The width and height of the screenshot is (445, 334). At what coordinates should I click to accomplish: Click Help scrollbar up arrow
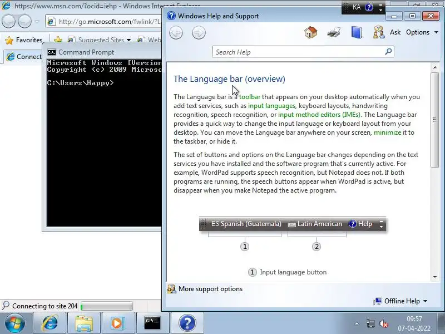pos(435,67)
